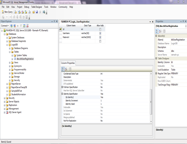The width and height of the screenshot is (187, 144).
Task: Select RAMESH-PC.Login...UserRegistration document tab
Action: point(75,22)
